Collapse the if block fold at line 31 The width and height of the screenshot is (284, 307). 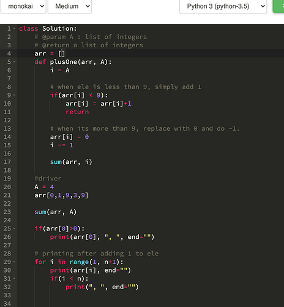(x=14, y=279)
